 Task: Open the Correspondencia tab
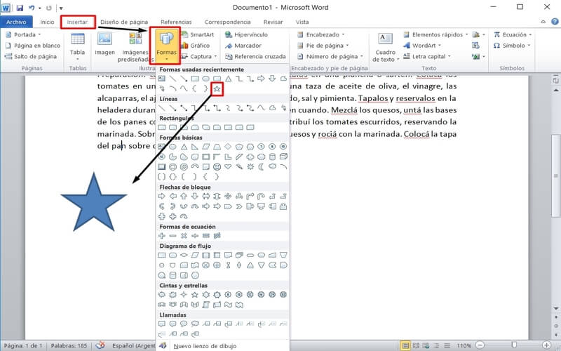(x=227, y=22)
